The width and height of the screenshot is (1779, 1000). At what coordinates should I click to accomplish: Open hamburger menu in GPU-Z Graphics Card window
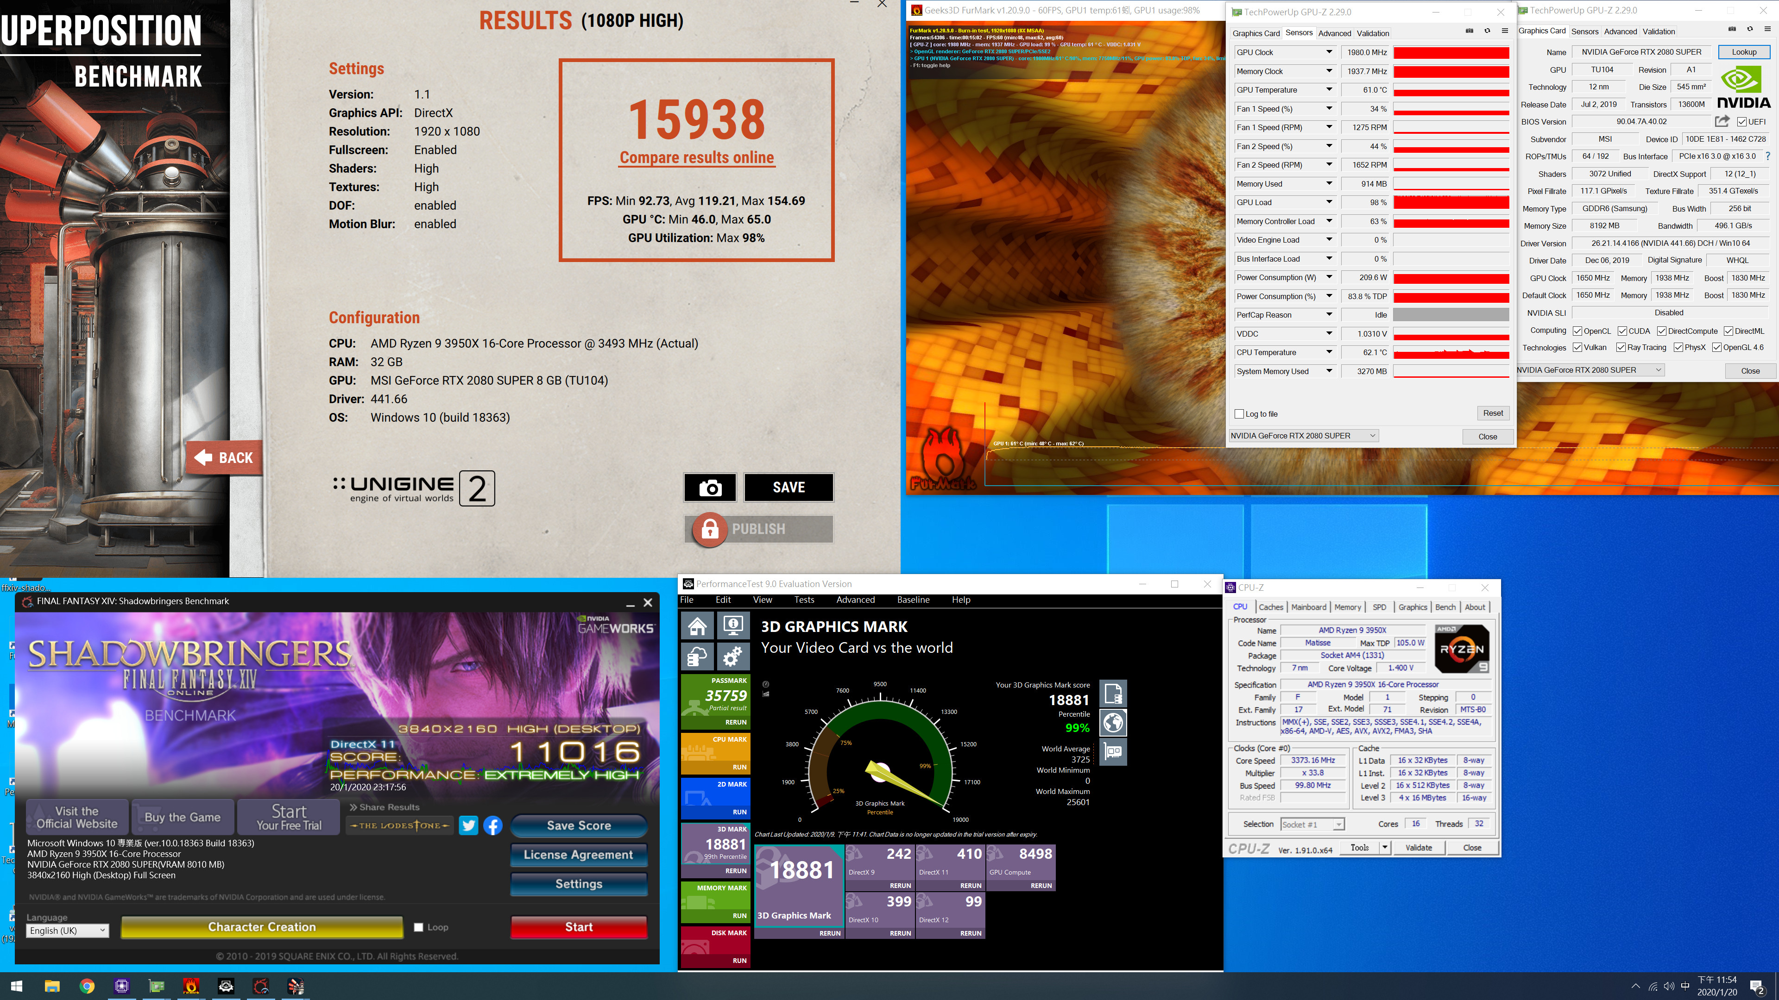(1767, 29)
